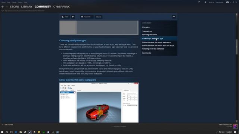Open Microsoft Store icon in taskbar
The image size is (239, 134).
click(x=25, y=132)
